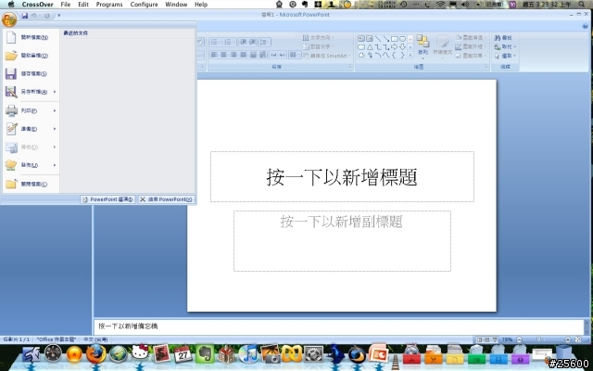Open the Shape Outline dropdown
This screenshot has width=593, height=371.
click(471, 46)
